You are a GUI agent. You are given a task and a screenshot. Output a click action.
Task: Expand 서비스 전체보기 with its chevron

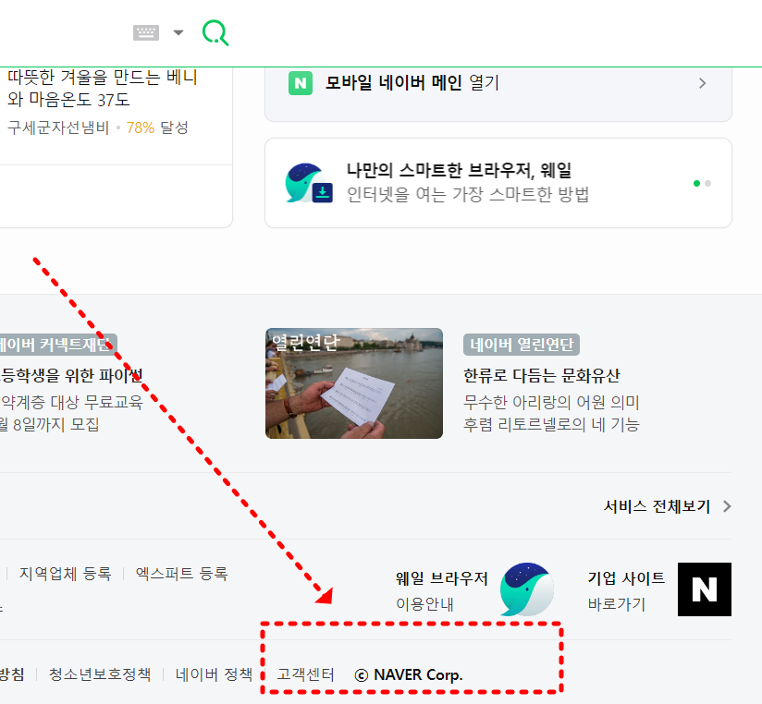(727, 506)
